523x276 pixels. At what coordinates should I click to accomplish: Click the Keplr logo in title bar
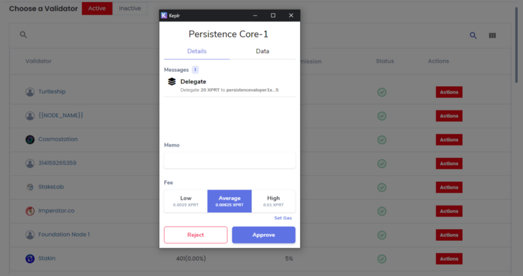(164, 15)
